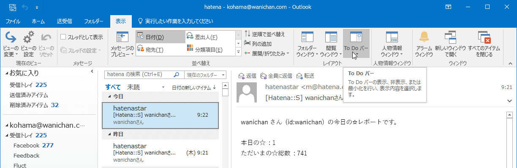The image size is (517, 168).
Task: Click 列の追加 to add columns
Action: click(x=258, y=44)
